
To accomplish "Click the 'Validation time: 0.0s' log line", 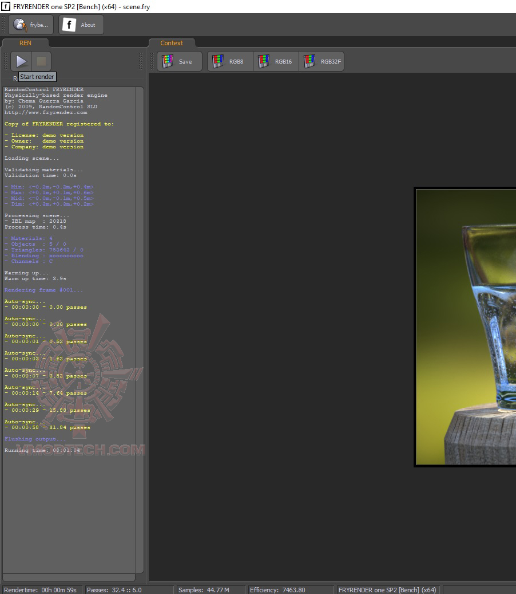I will (41, 176).
